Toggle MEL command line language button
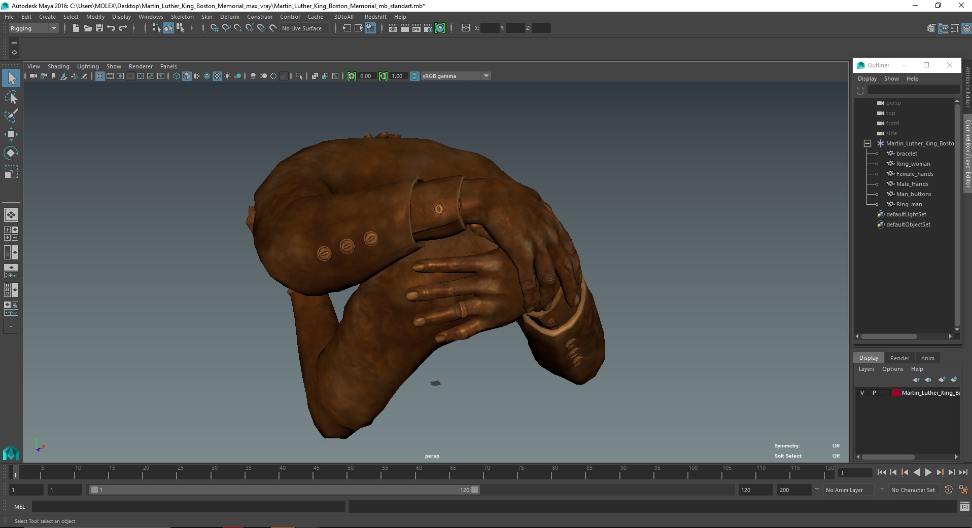The height and width of the screenshot is (528, 972). 19,506
